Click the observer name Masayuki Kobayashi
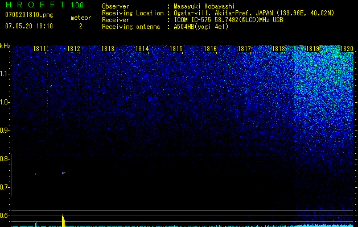 point(204,6)
